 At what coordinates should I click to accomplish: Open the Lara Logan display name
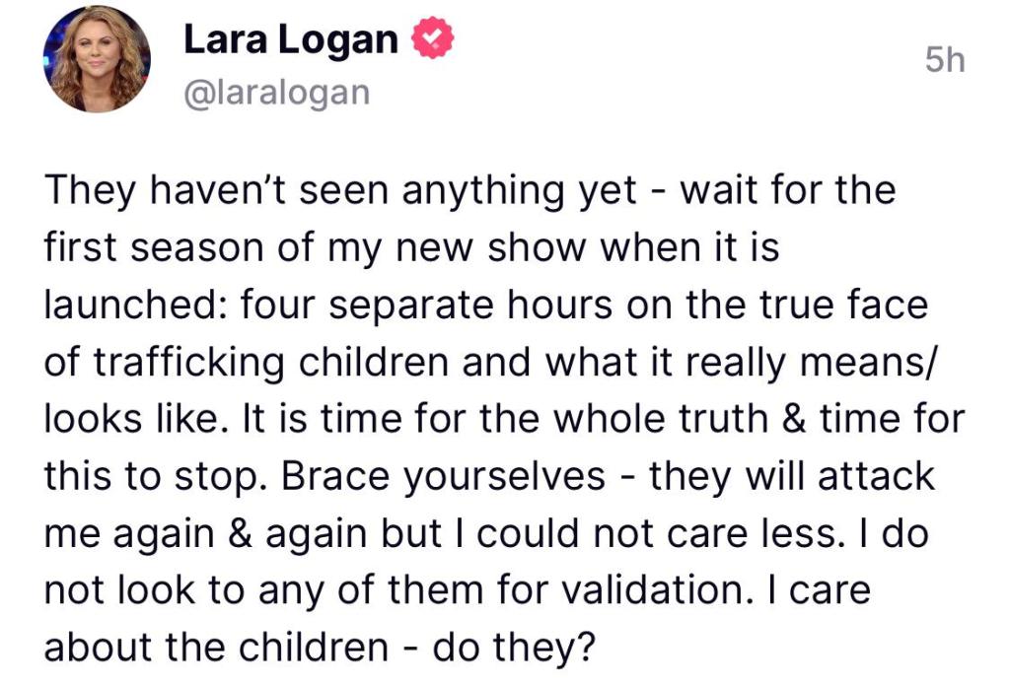pyautogui.click(x=291, y=41)
